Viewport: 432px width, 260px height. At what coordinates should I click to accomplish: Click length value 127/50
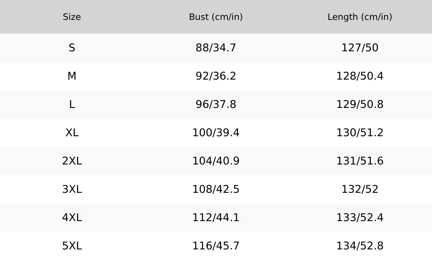[x=360, y=48]
